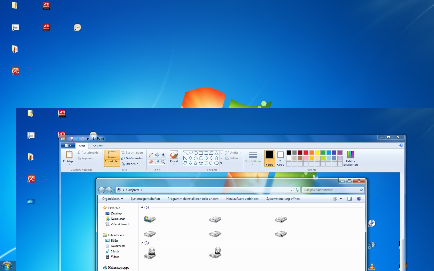Screen dimensions: 434x271
Task: Open the DVD drive icon
Action: point(150,253)
